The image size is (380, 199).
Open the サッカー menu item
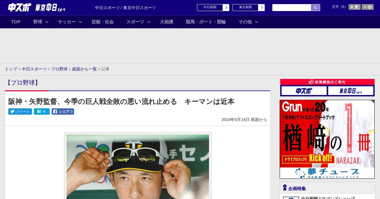coord(67,22)
